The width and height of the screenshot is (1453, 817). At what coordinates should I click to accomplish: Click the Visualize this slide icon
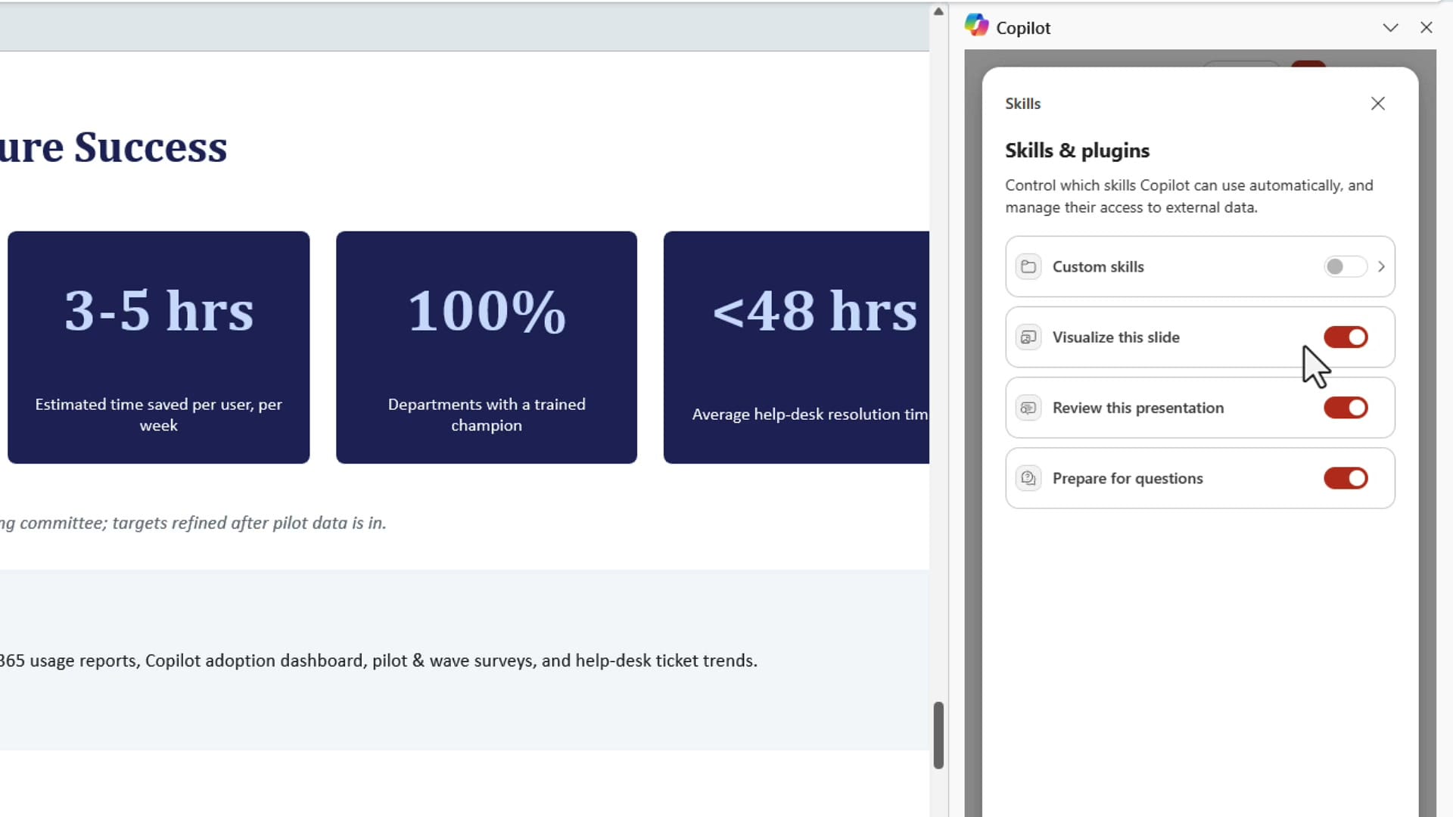[x=1028, y=337]
